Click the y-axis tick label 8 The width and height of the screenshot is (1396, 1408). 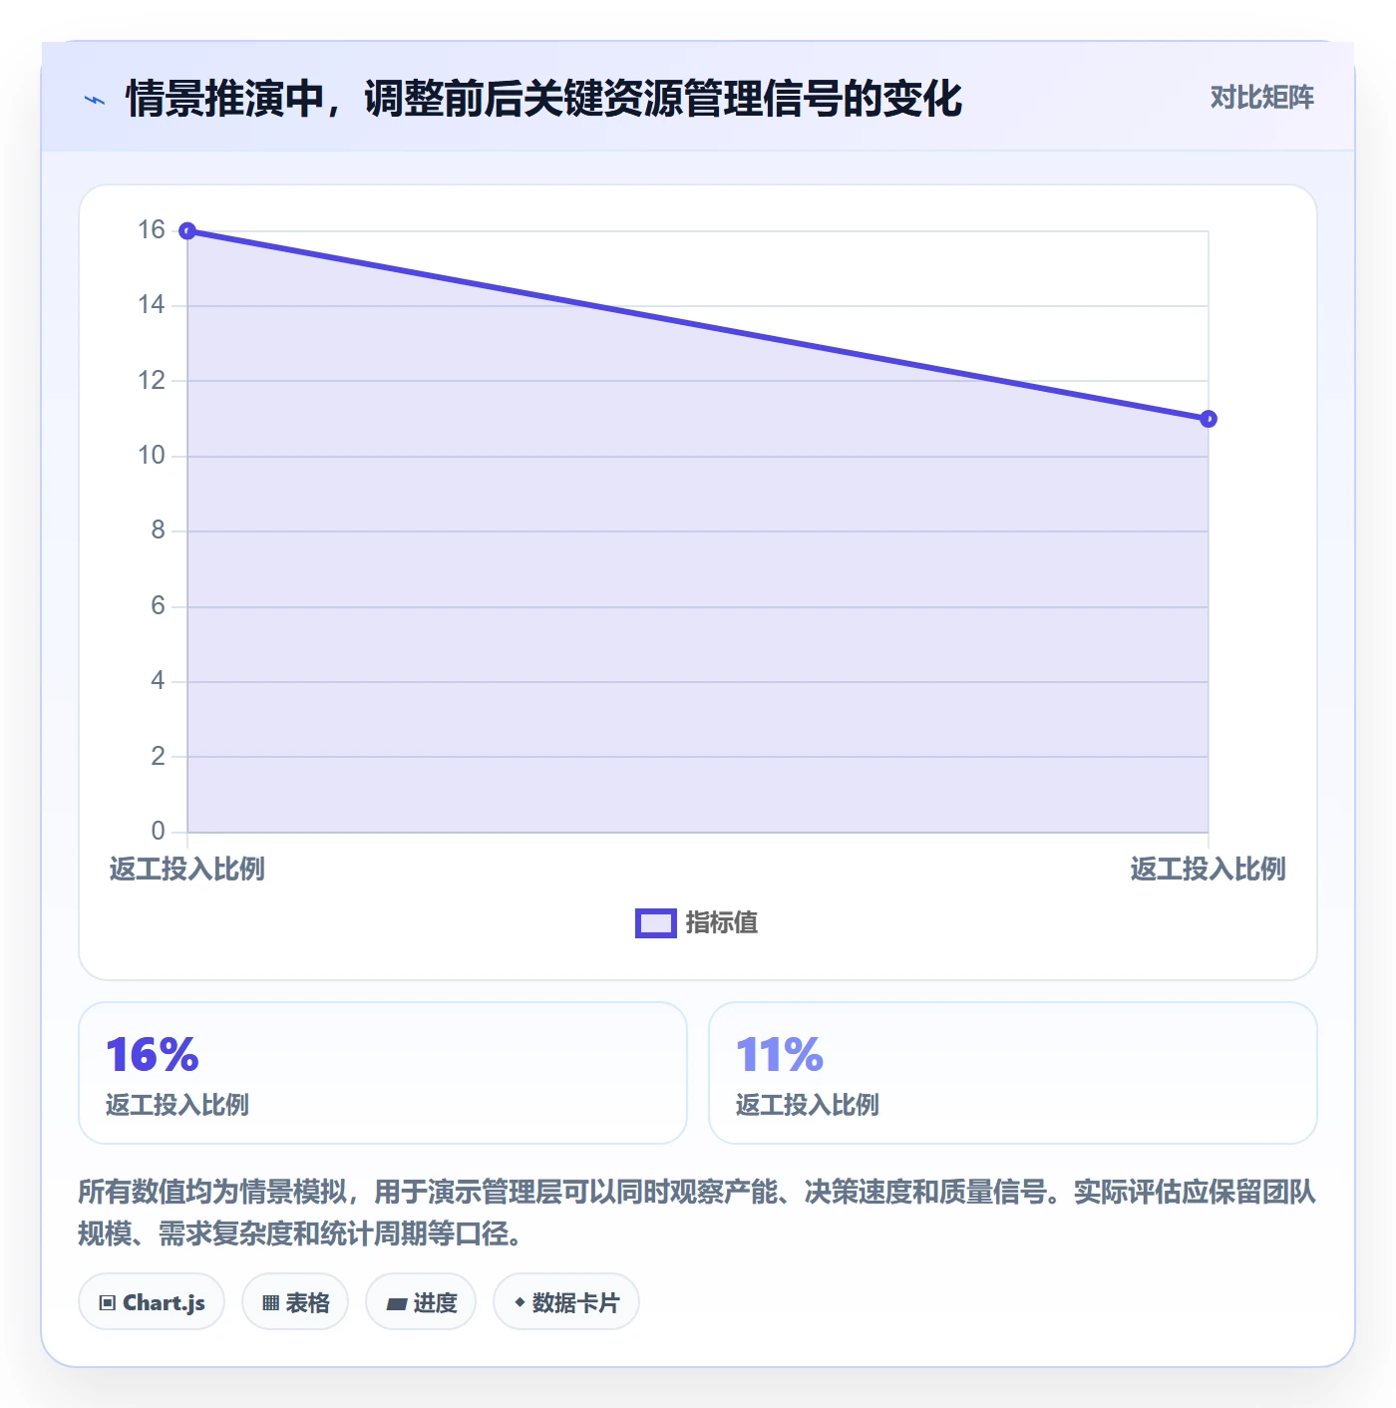tap(158, 530)
